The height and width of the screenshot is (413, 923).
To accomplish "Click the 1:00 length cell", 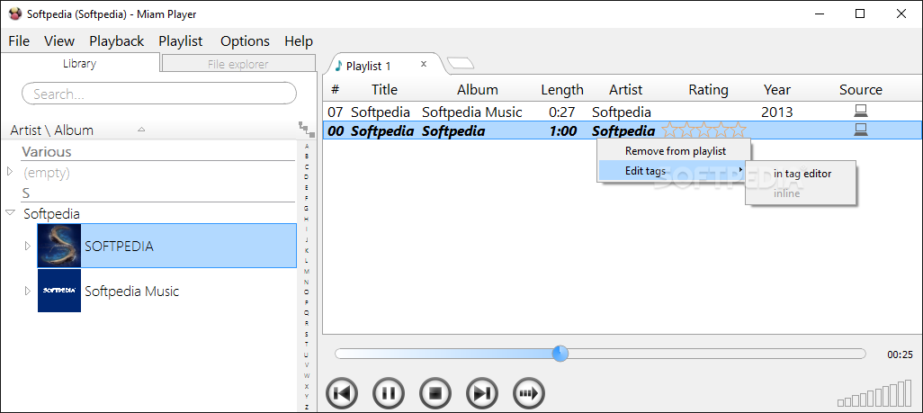I will click(x=563, y=130).
